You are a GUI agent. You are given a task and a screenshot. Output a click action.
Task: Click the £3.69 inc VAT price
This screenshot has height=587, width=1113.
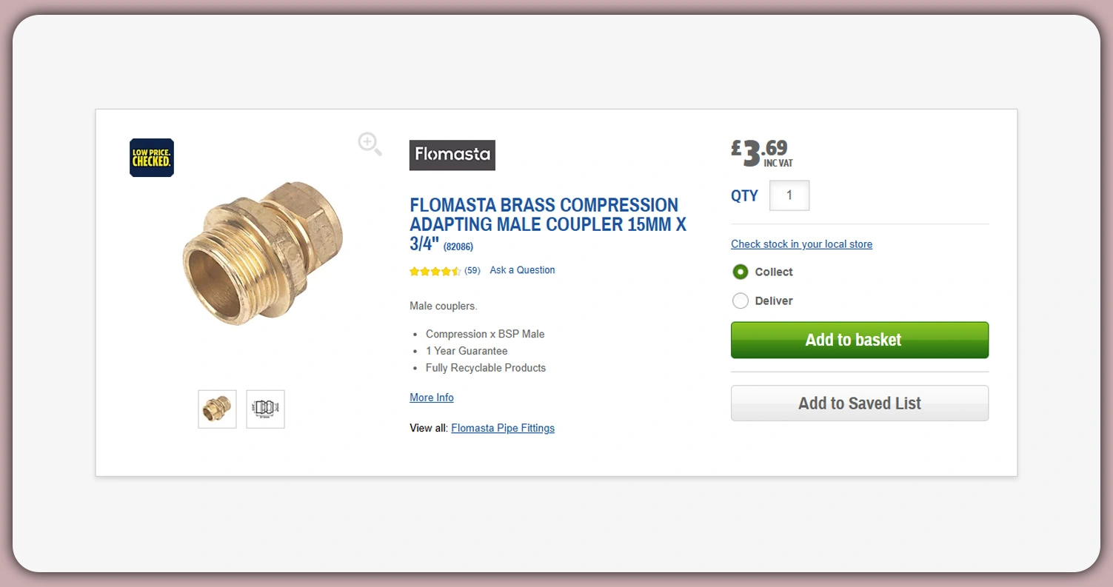click(x=761, y=152)
